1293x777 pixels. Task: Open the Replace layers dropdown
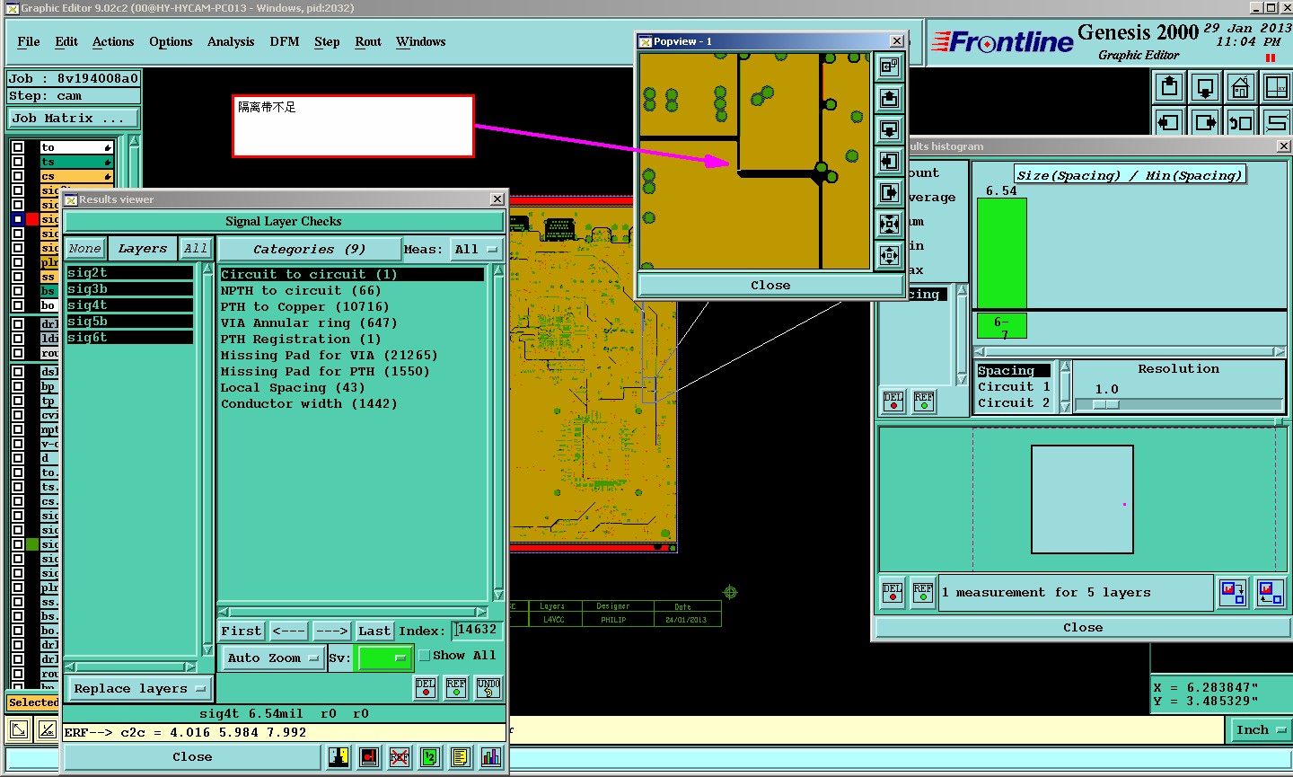pos(139,689)
